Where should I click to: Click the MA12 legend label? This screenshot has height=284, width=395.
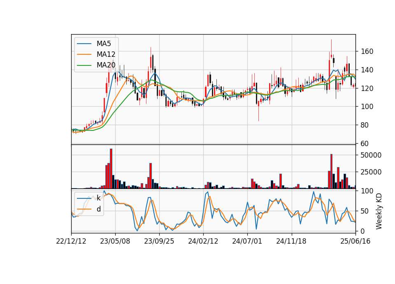pyautogui.click(x=106, y=54)
